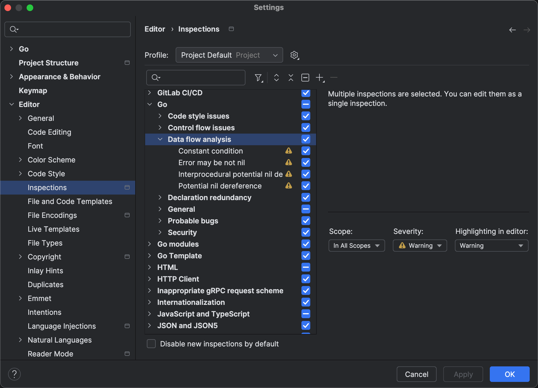Enable Disable new inspections by default

[151, 344]
